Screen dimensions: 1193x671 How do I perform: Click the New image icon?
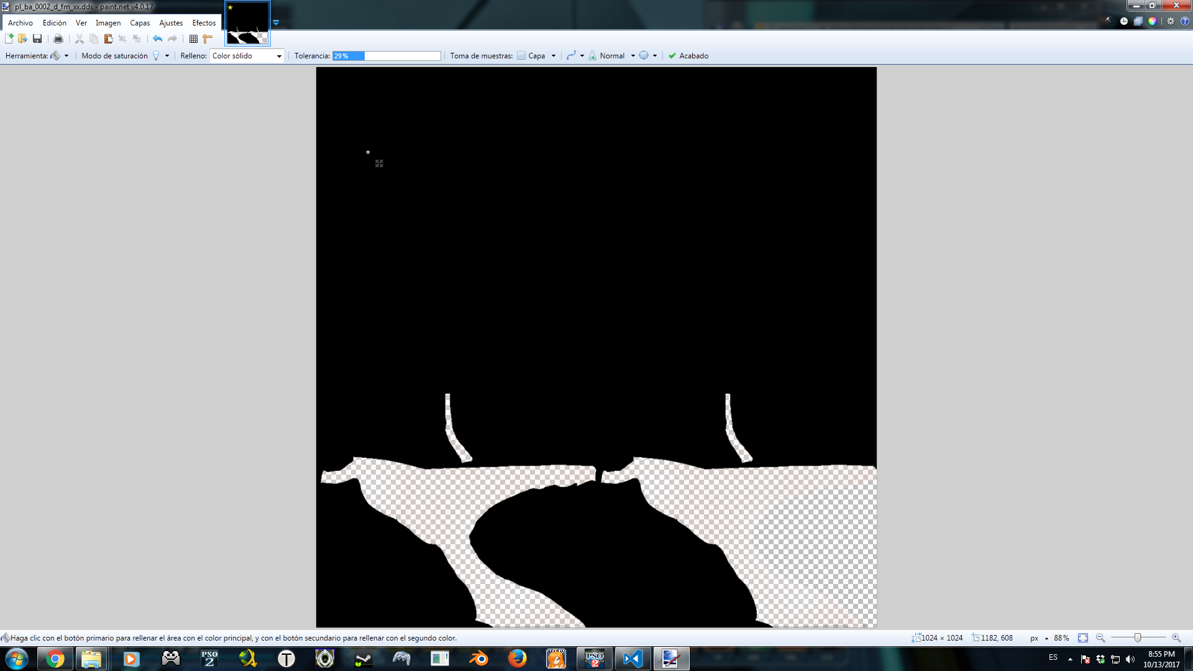point(9,39)
